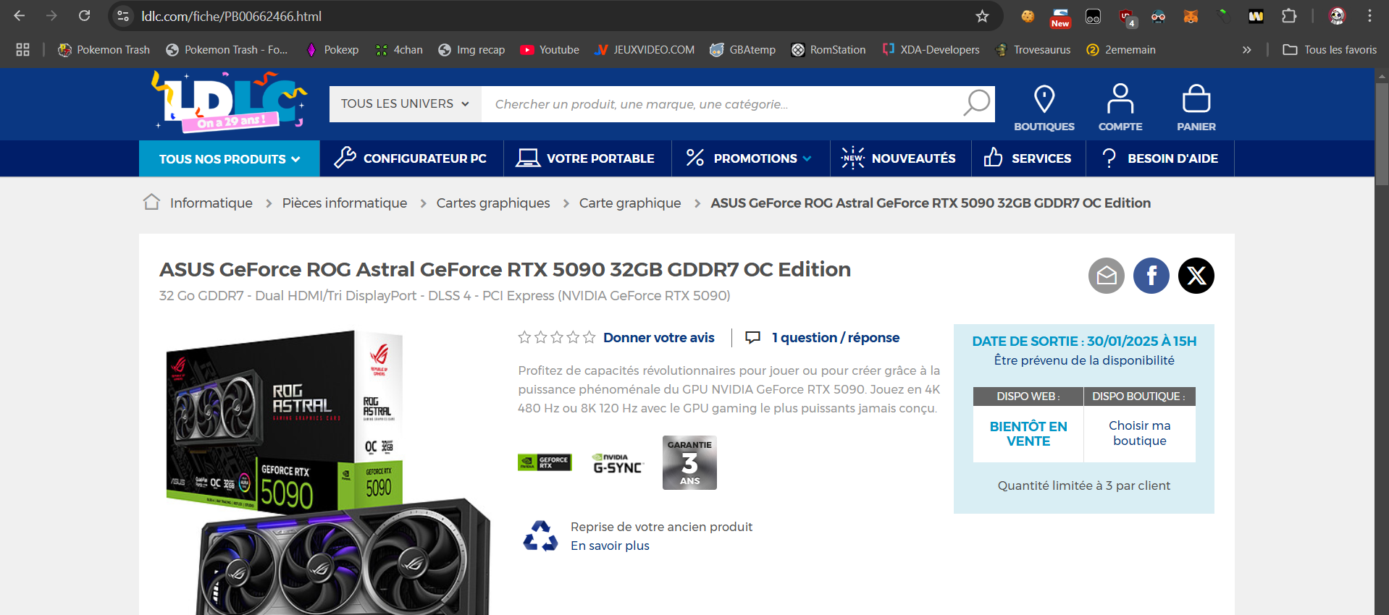1389x615 pixels.
Task: Open Chrome three-dot menu
Action: point(1369,16)
